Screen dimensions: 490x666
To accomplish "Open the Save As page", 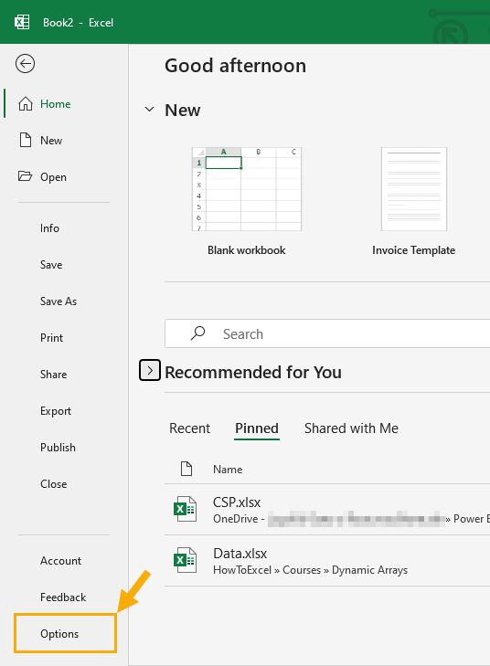I will click(x=59, y=301).
